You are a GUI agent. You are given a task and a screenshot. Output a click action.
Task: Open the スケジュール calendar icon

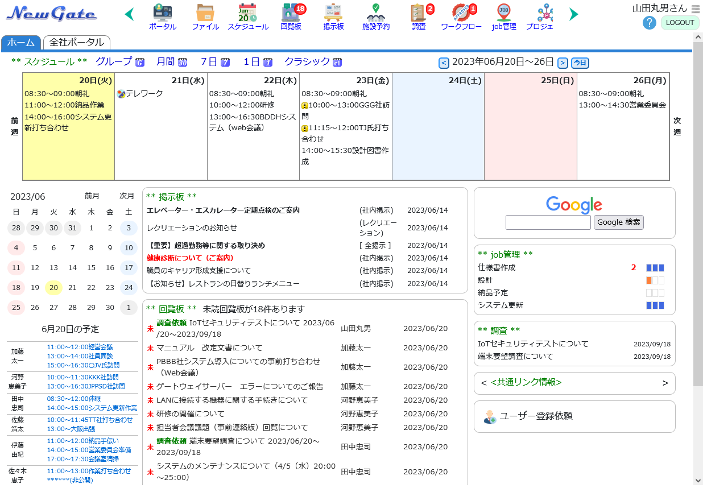[x=247, y=13]
